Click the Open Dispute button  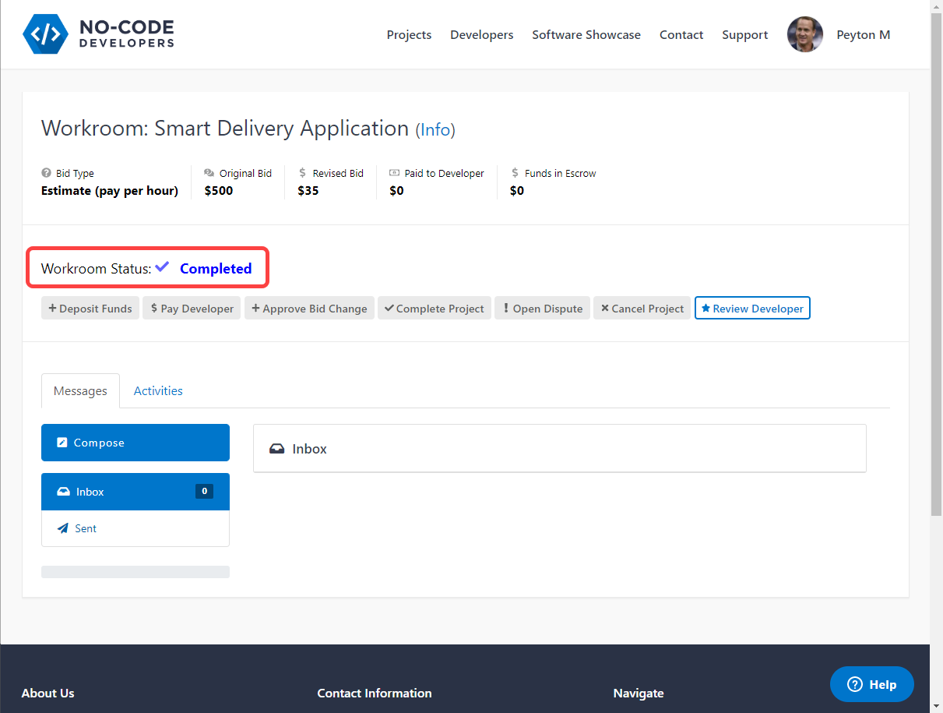542,309
